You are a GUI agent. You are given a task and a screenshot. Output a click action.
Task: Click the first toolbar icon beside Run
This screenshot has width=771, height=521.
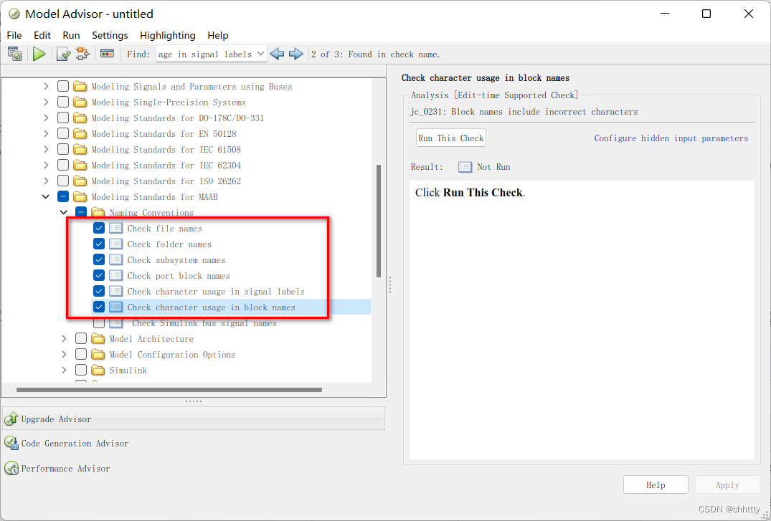click(15, 54)
